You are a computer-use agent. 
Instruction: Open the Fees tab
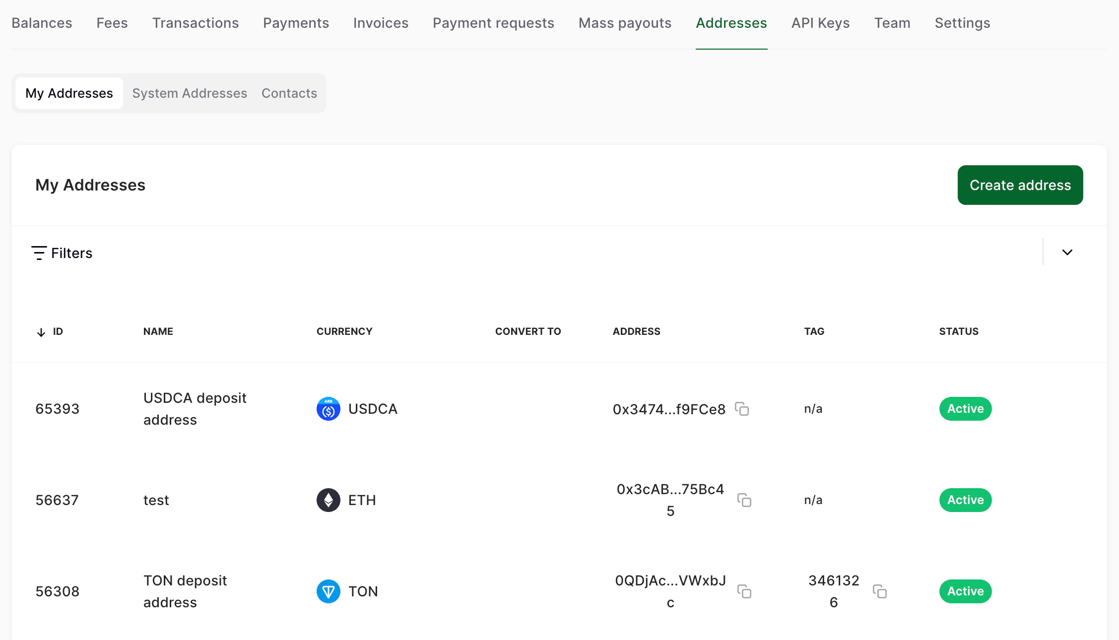coord(112,23)
